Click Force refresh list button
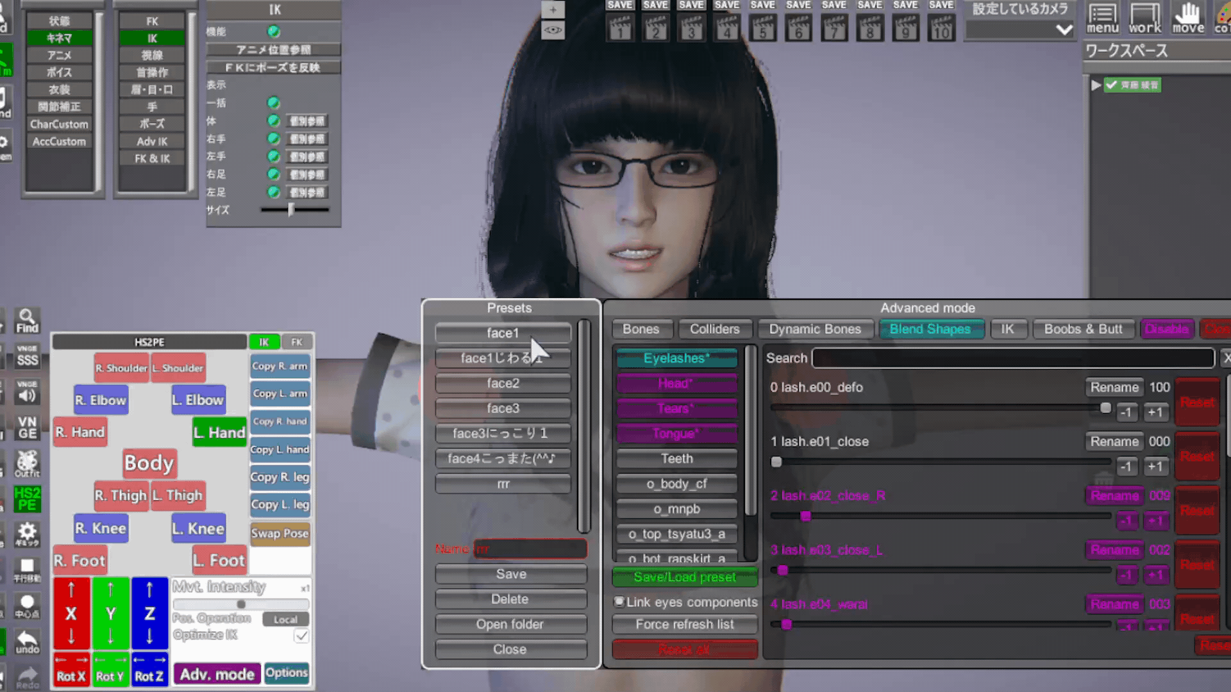The image size is (1231, 692). (685, 624)
